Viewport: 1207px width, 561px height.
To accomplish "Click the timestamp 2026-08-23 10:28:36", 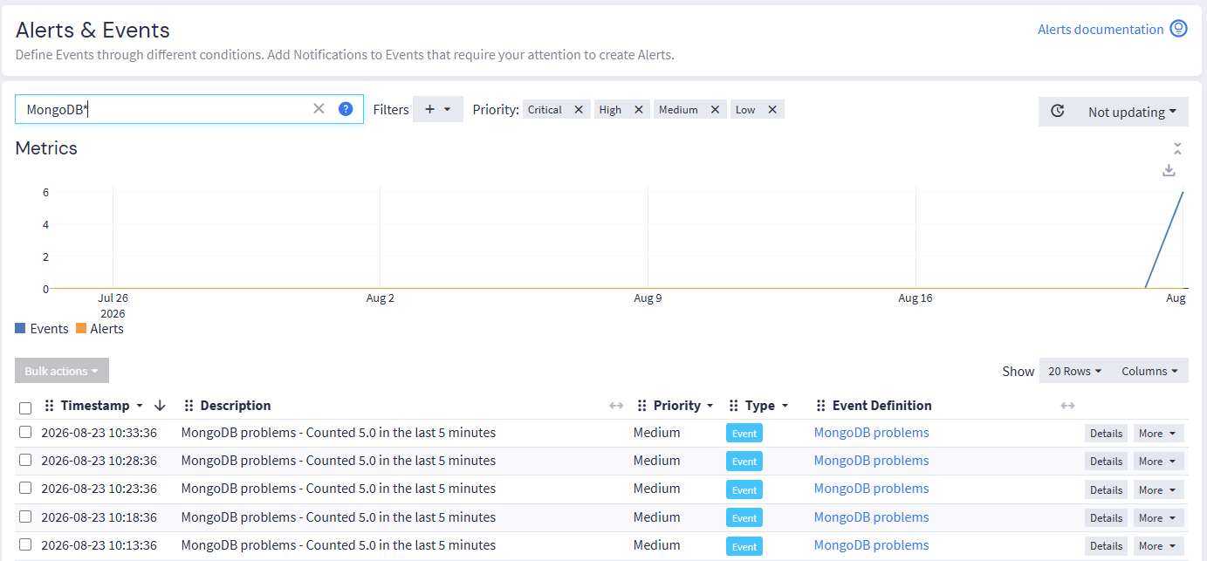I will point(99,460).
